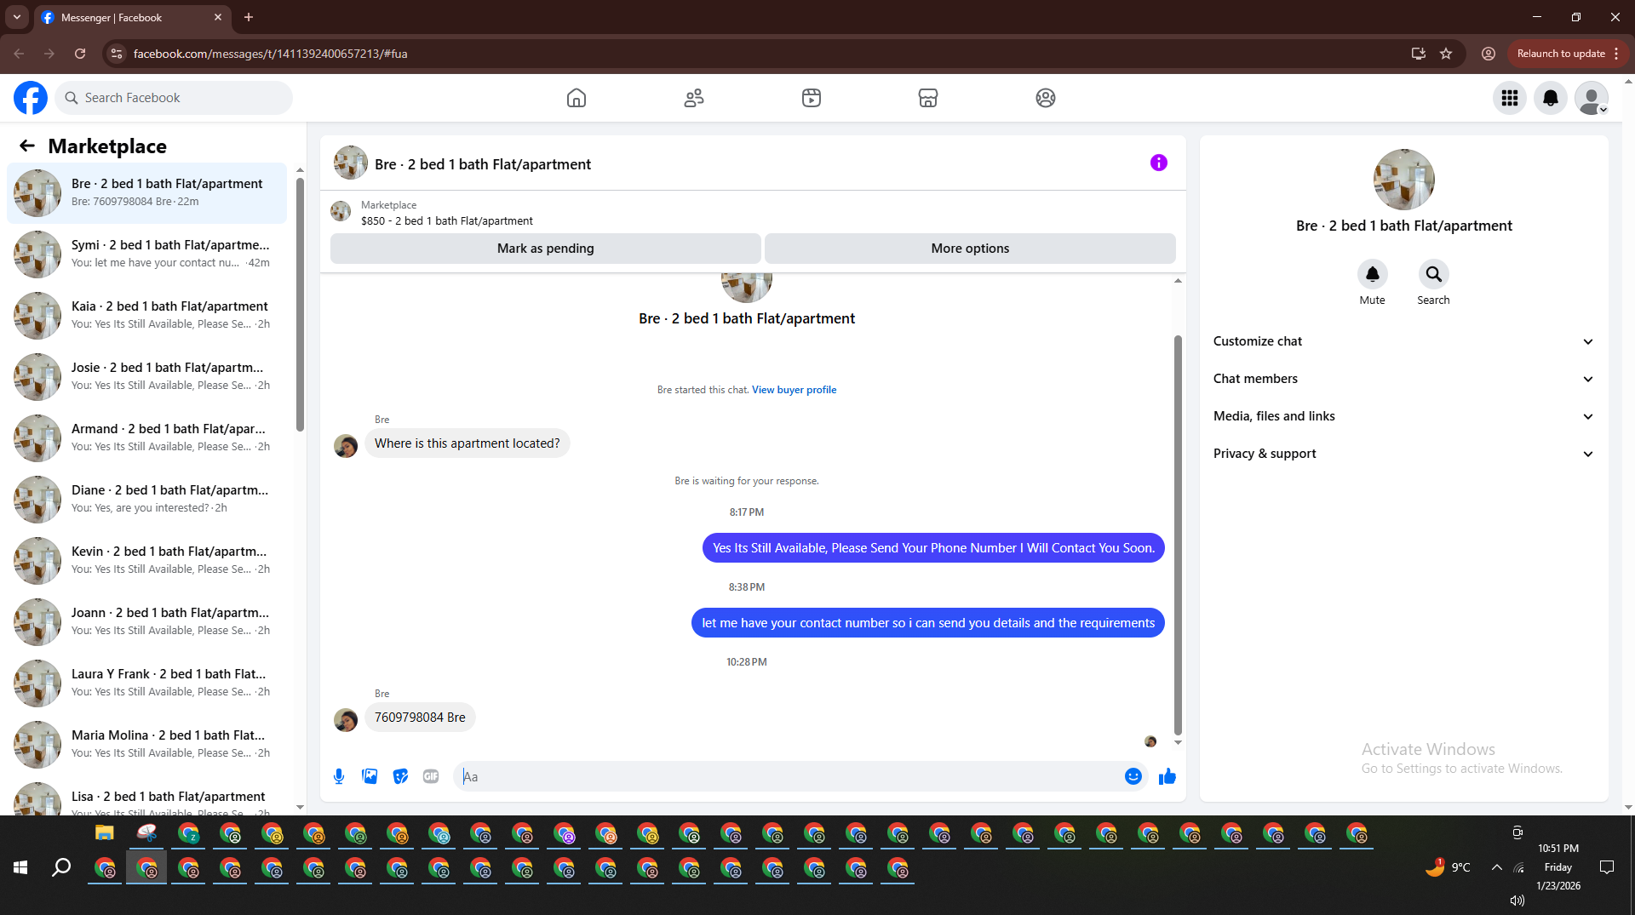
Task: Open File Explorer from the taskbar
Action: coord(104,833)
